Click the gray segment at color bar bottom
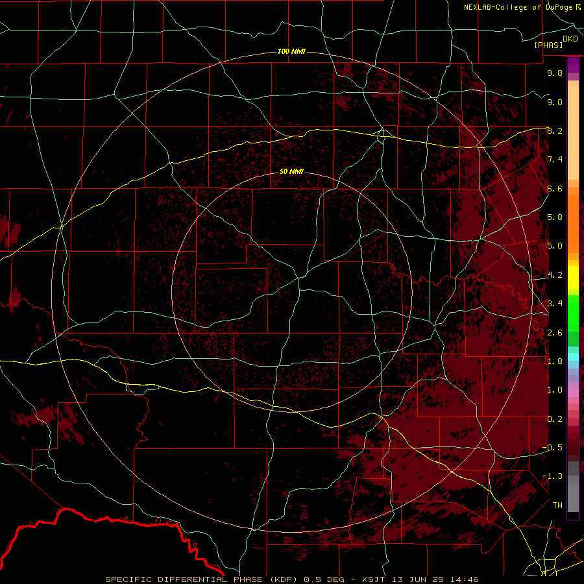Viewport: 584px width, 584px height. pos(573,494)
